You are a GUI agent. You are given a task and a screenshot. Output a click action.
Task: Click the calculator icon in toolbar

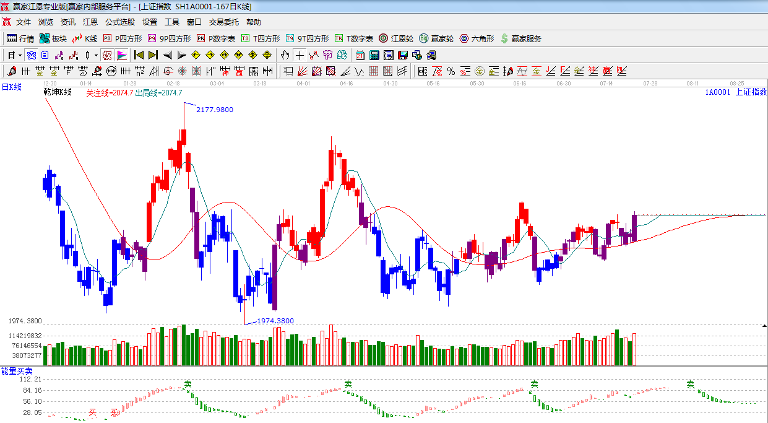click(374, 55)
